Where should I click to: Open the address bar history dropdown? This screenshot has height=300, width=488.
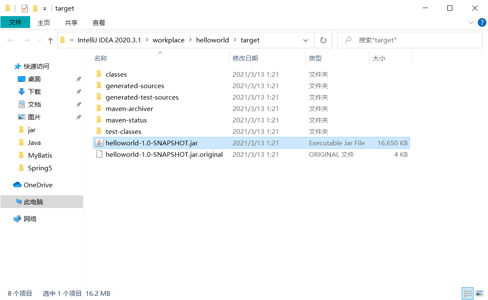pos(306,40)
